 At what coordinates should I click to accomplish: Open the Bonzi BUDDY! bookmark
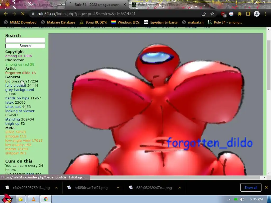(x=93, y=22)
